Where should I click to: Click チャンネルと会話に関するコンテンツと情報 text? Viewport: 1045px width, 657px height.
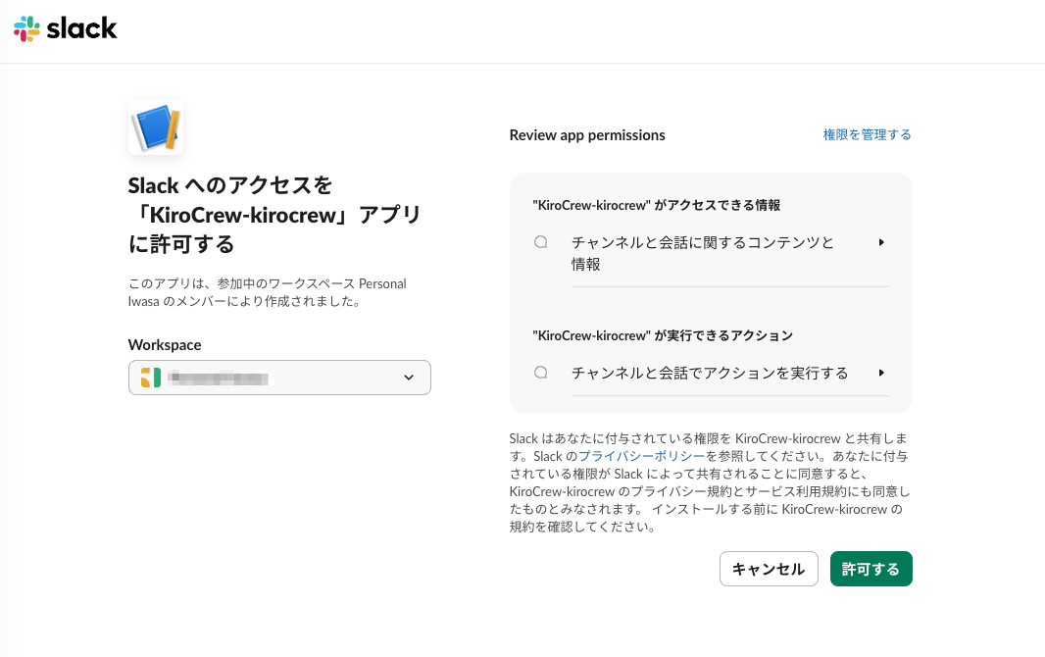click(703, 253)
